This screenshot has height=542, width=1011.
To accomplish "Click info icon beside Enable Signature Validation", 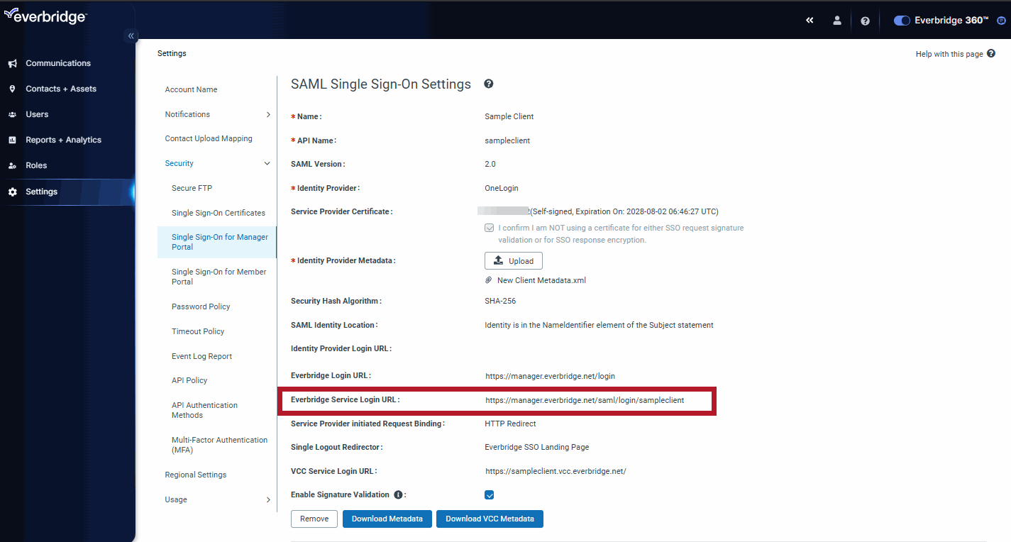I will click(398, 494).
